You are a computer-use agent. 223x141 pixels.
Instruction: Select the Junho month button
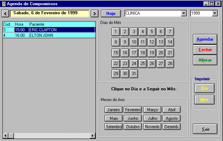click(x=133, y=118)
